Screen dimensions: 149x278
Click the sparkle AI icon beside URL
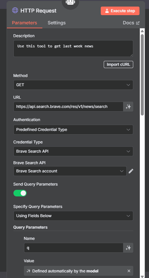[128, 107]
